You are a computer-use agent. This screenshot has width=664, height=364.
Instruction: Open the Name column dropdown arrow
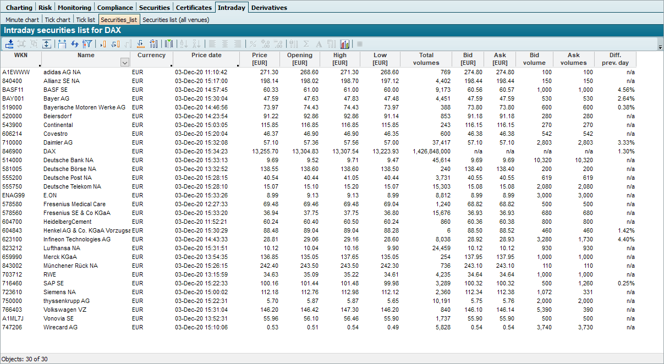click(124, 63)
